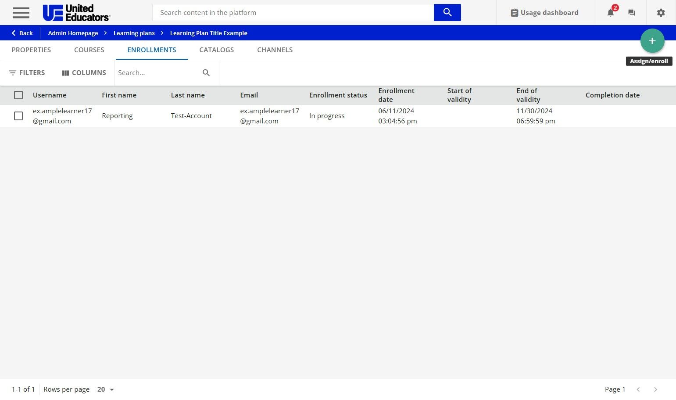Go to the previous page arrow

click(x=639, y=389)
